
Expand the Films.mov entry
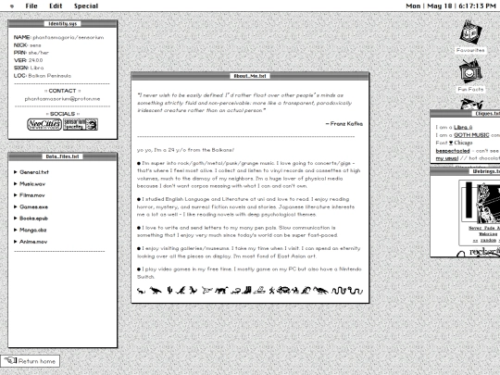[30, 195]
